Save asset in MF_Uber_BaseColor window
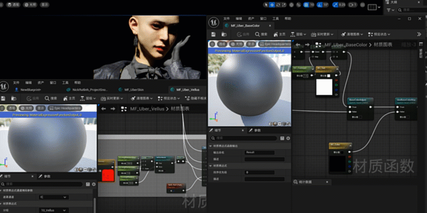The width and height of the screenshot is (427, 213). point(213,34)
